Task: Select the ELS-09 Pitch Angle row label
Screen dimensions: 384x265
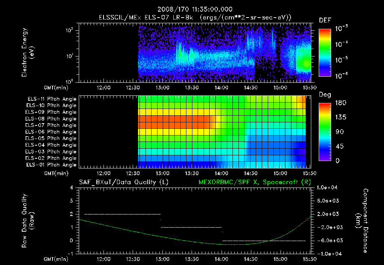Action: 51,112
